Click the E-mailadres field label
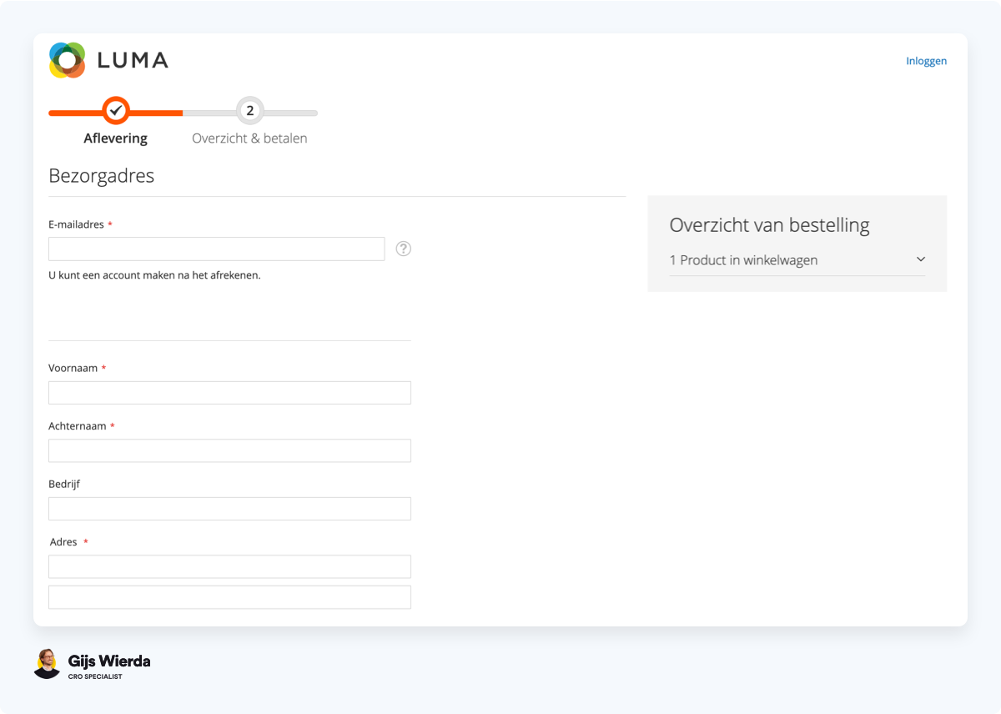Viewport: 1001px width, 714px height. (77, 224)
